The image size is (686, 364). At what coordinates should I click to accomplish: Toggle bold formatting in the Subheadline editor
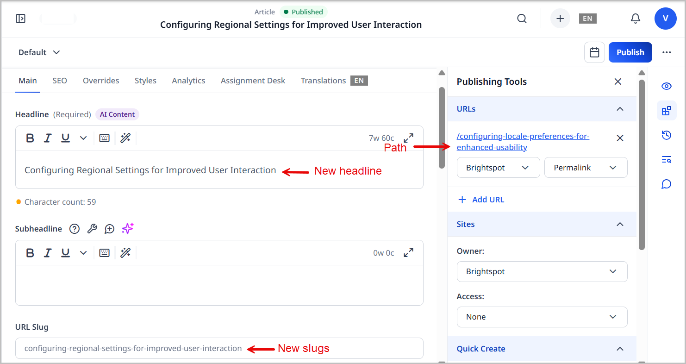(30, 252)
